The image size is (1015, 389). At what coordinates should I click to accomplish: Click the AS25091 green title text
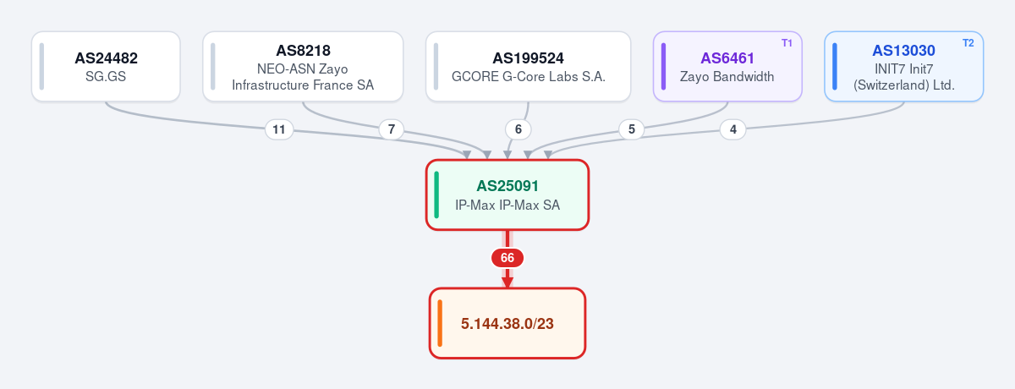pyautogui.click(x=507, y=186)
